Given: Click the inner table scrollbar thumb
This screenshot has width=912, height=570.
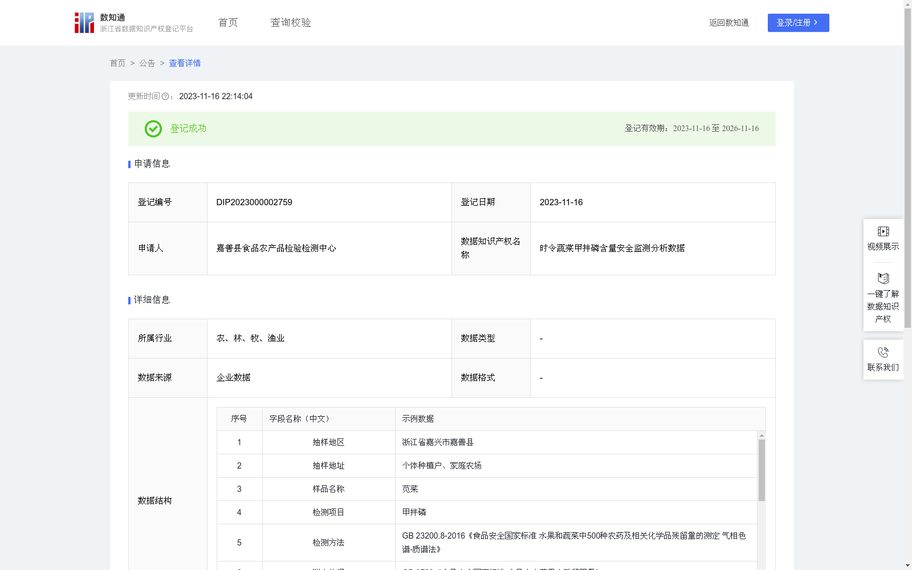Looking at the screenshot, I should [762, 470].
